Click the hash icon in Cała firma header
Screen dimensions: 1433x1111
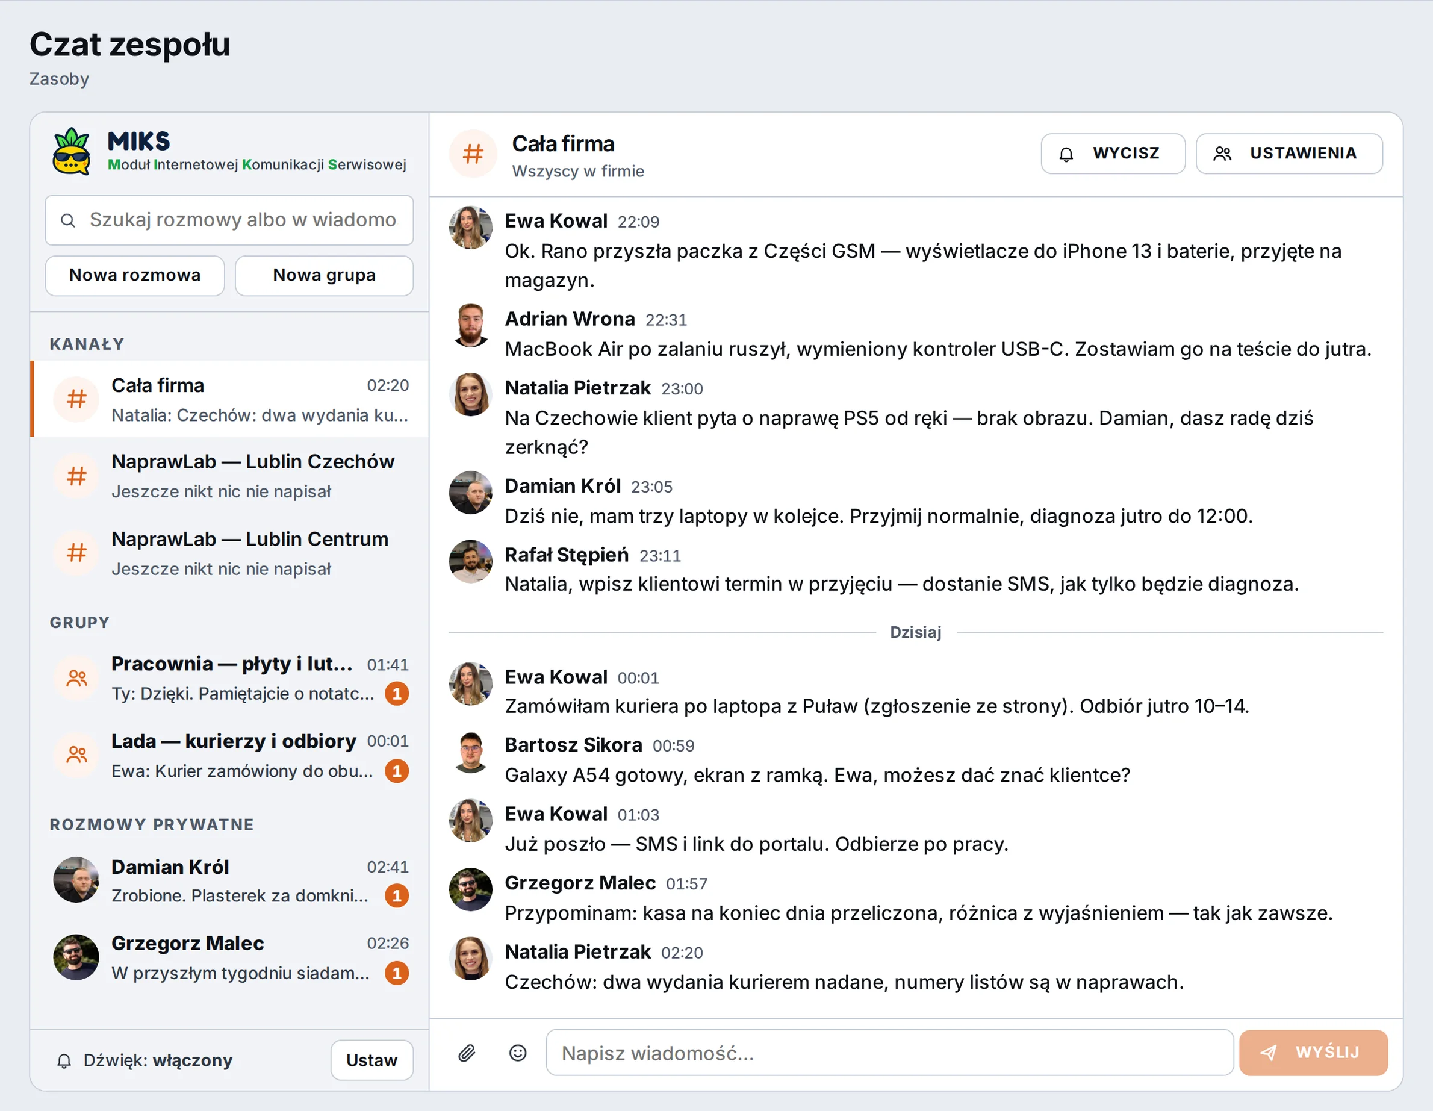click(x=473, y=154)
